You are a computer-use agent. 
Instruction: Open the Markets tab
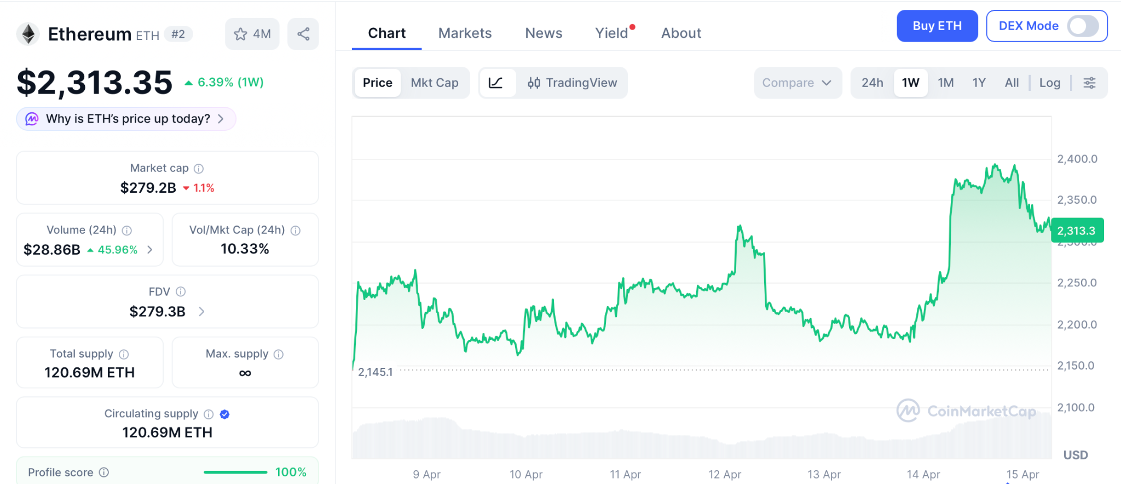(x=465, y=33)
